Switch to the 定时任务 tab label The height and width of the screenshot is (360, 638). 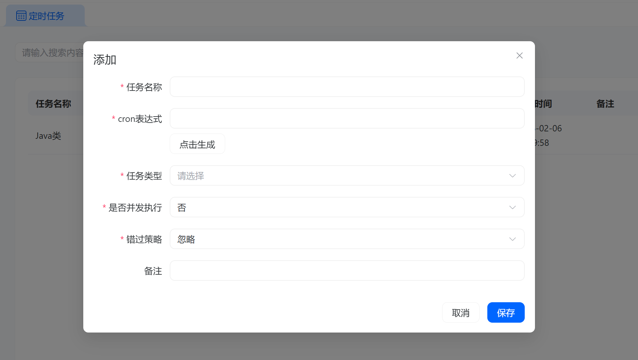point(47,16)
